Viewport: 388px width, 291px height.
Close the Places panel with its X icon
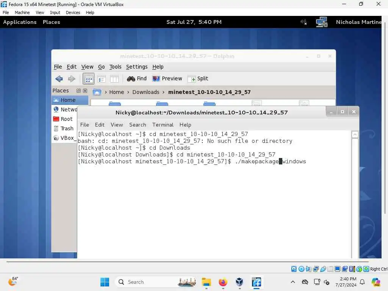point(85,91)
